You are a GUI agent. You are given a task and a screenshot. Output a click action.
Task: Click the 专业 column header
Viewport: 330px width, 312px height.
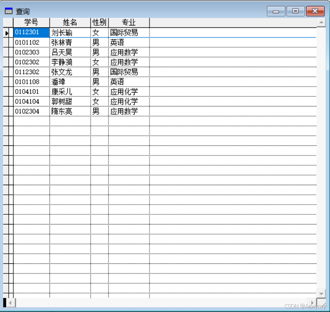pyautogui.click(x=129, y=22)
